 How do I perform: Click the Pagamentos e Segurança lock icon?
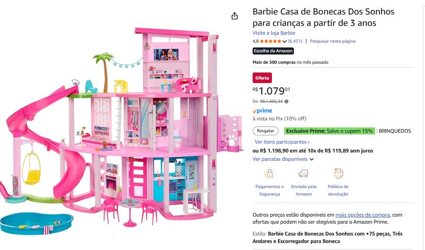(x=269, y=173)
